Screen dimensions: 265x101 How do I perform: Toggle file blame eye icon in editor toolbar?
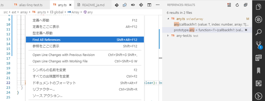pyautogui.click(x=133, y=5)
